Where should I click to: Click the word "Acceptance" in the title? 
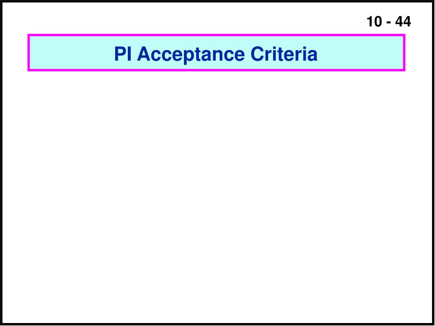[191, 55]
